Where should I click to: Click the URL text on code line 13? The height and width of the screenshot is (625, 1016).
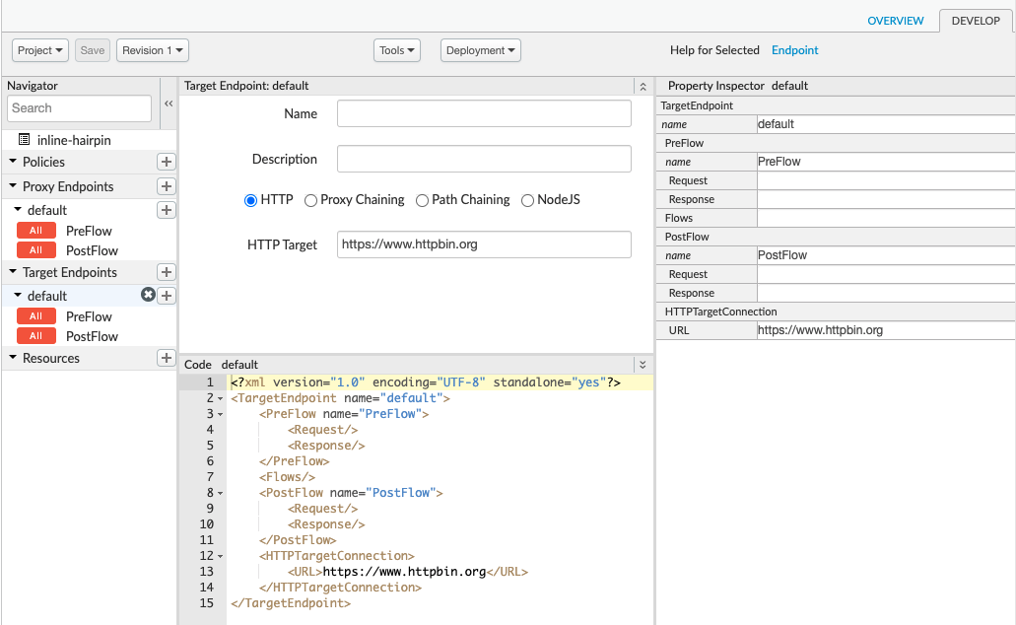point(404,572)
